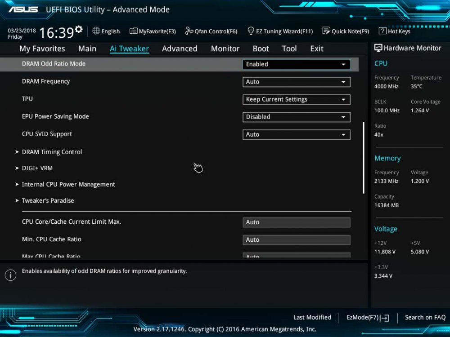The width and height of the screenshot is (450, 337).
Task: Switch to My Favorites tab
Action: click(x=42, y=49)
